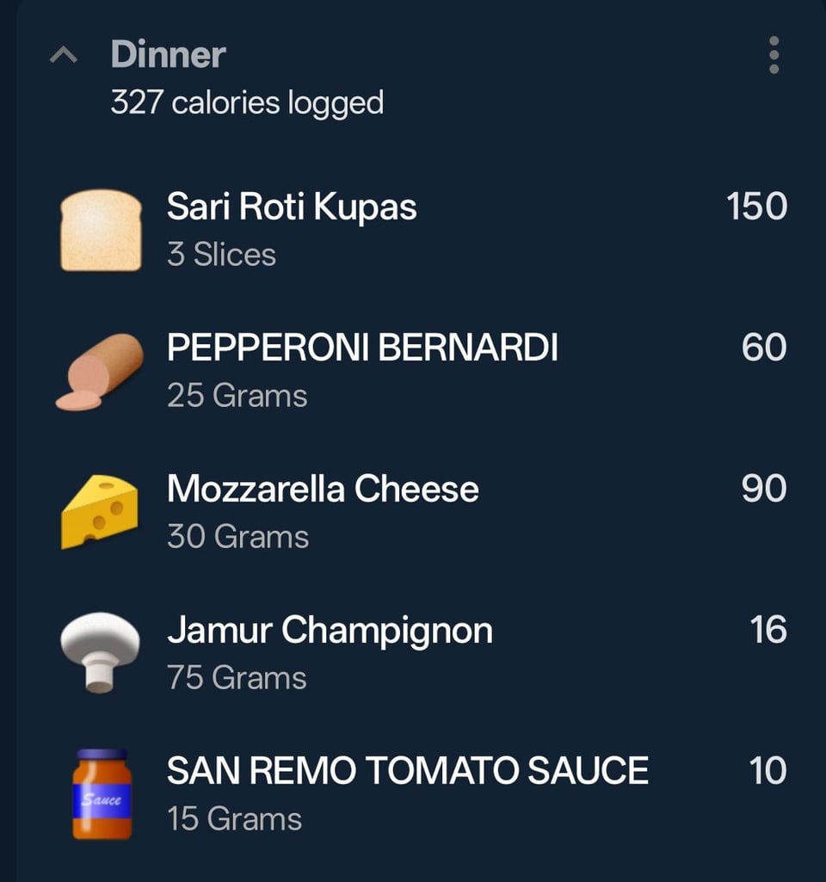Viewport: 826px width, 882px height.
Task: Open the PEPPERONI BERNARDI entry
Action: pos(362,348)
